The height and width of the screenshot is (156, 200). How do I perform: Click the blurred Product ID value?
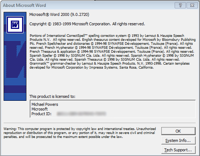tap(81, 114)
